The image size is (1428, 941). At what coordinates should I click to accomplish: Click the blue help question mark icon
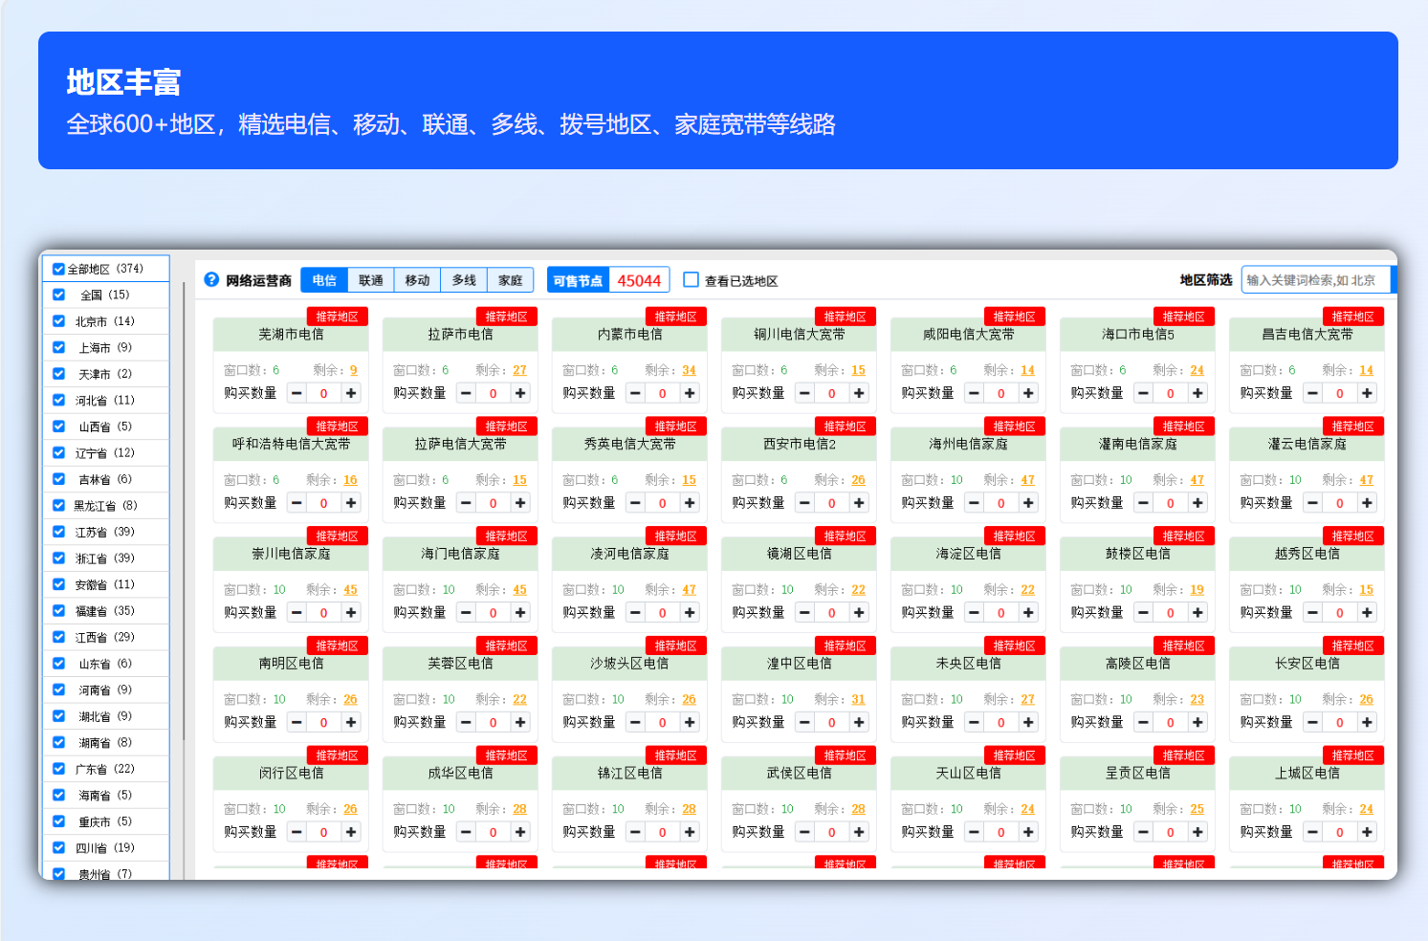click(211, 279)
